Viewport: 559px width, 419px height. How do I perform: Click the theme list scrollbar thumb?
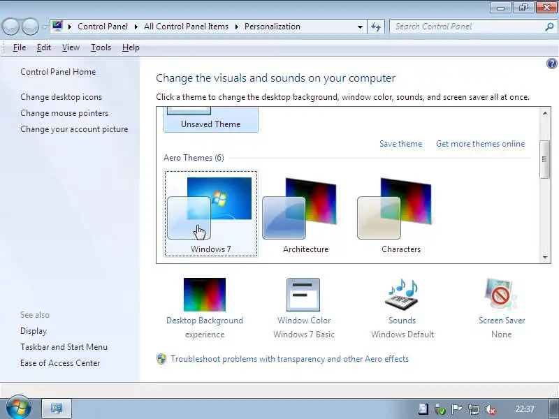(544, 159)
